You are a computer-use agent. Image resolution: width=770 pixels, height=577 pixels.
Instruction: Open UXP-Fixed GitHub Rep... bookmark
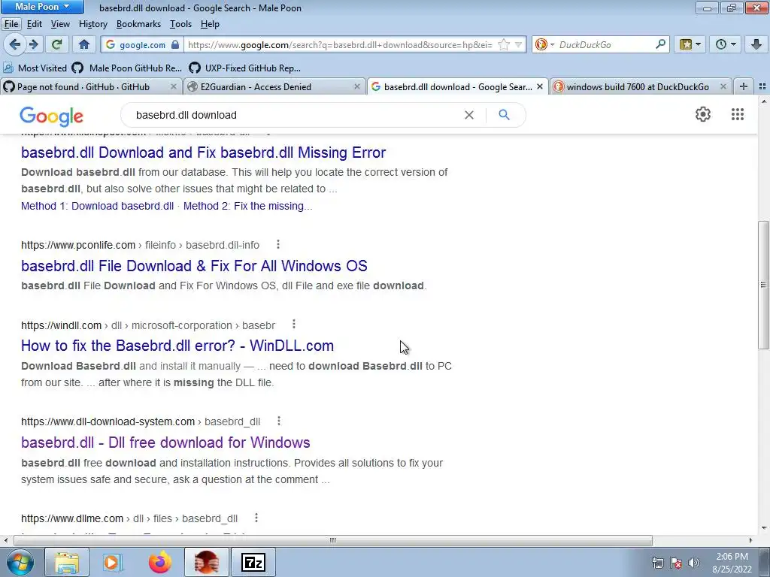pos(245,68)
